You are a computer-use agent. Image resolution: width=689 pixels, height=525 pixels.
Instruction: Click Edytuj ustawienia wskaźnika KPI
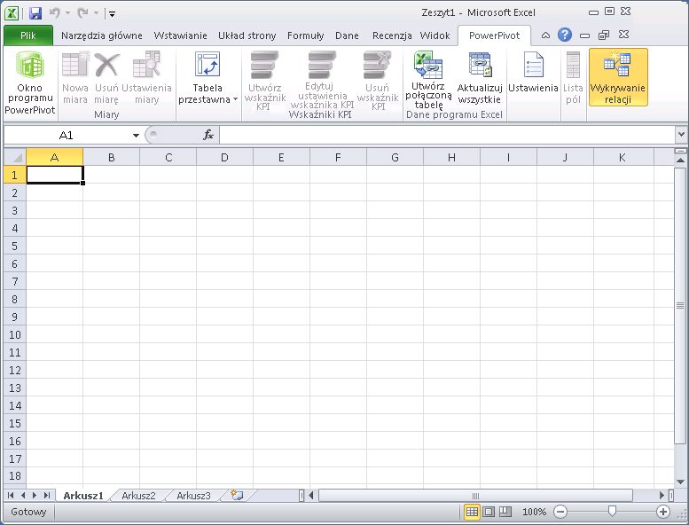coord(322,79)
